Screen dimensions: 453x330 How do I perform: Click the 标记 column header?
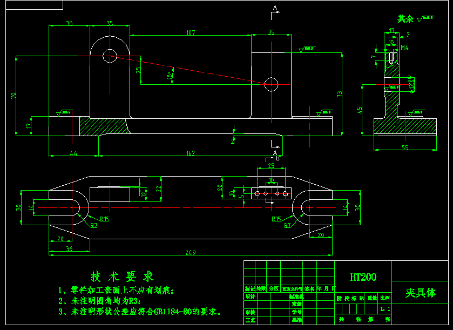(x=250, y=288)
